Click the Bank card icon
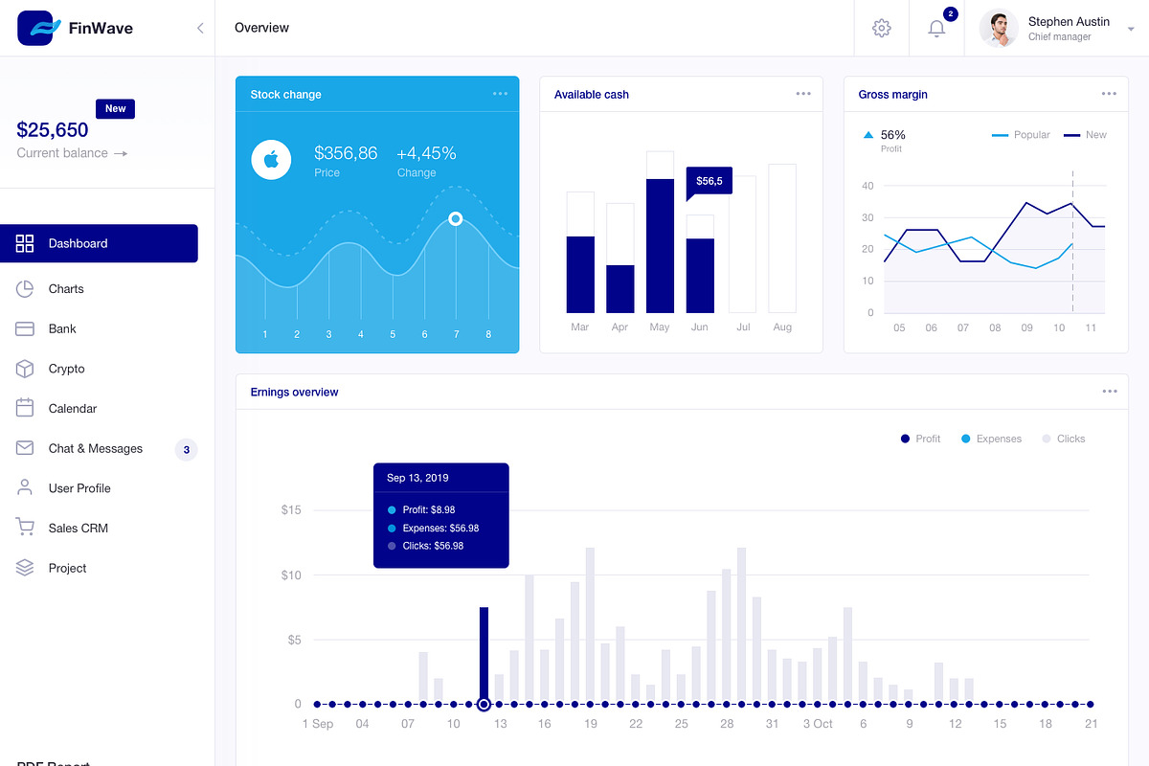This screenshot has width=1149, height=766. 25,328
